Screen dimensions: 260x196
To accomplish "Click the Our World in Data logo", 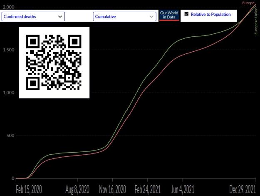I will pyautogui.click(x=169, y=15).
